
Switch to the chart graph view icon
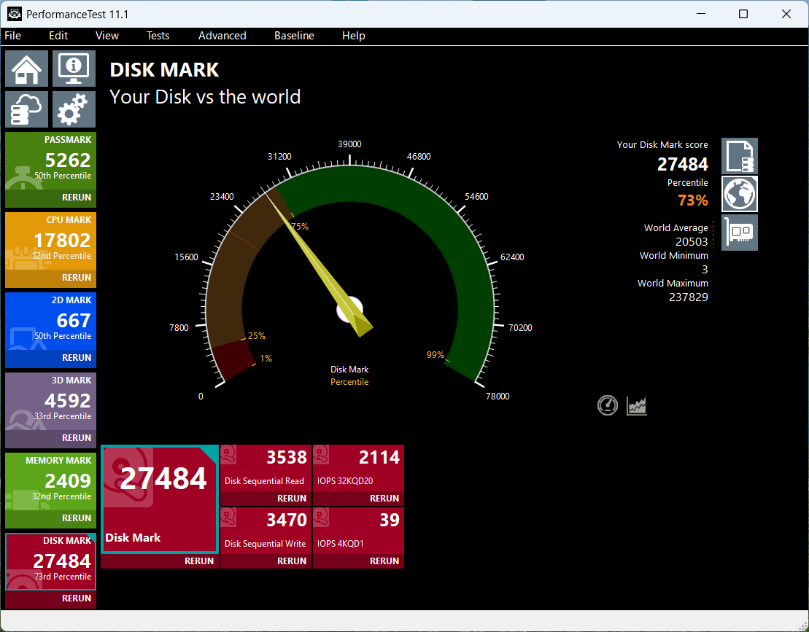pos(637,406)
